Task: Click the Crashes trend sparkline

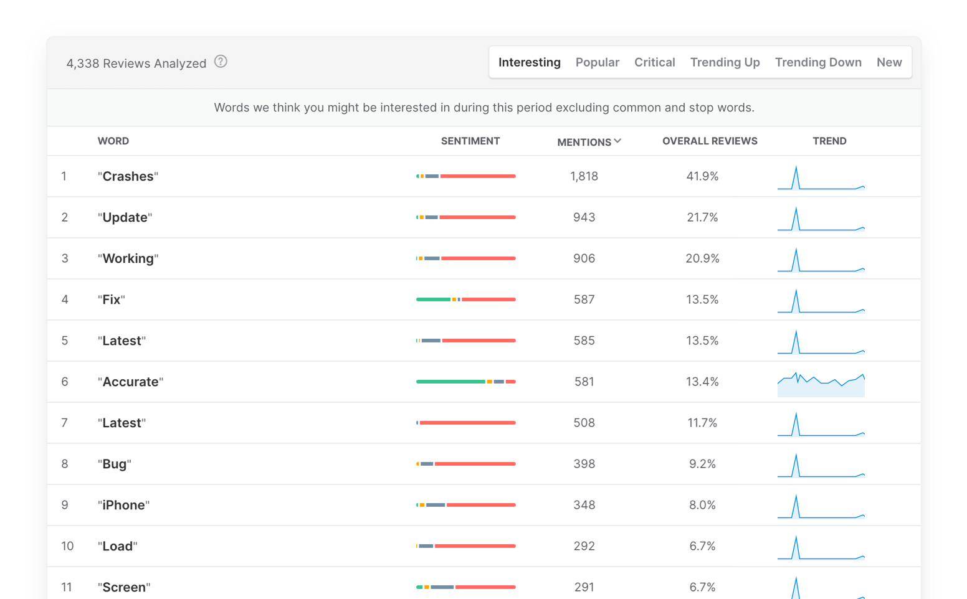Action: click(821, 177)
